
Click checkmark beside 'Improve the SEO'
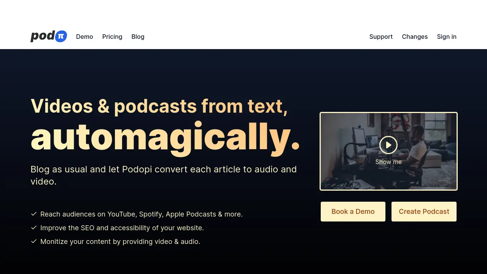click(x=34, y=228)
